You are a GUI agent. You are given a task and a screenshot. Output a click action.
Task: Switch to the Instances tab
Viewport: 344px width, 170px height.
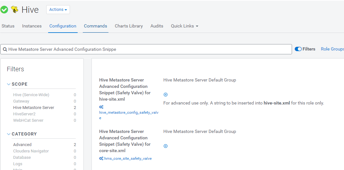coord(32,26)
